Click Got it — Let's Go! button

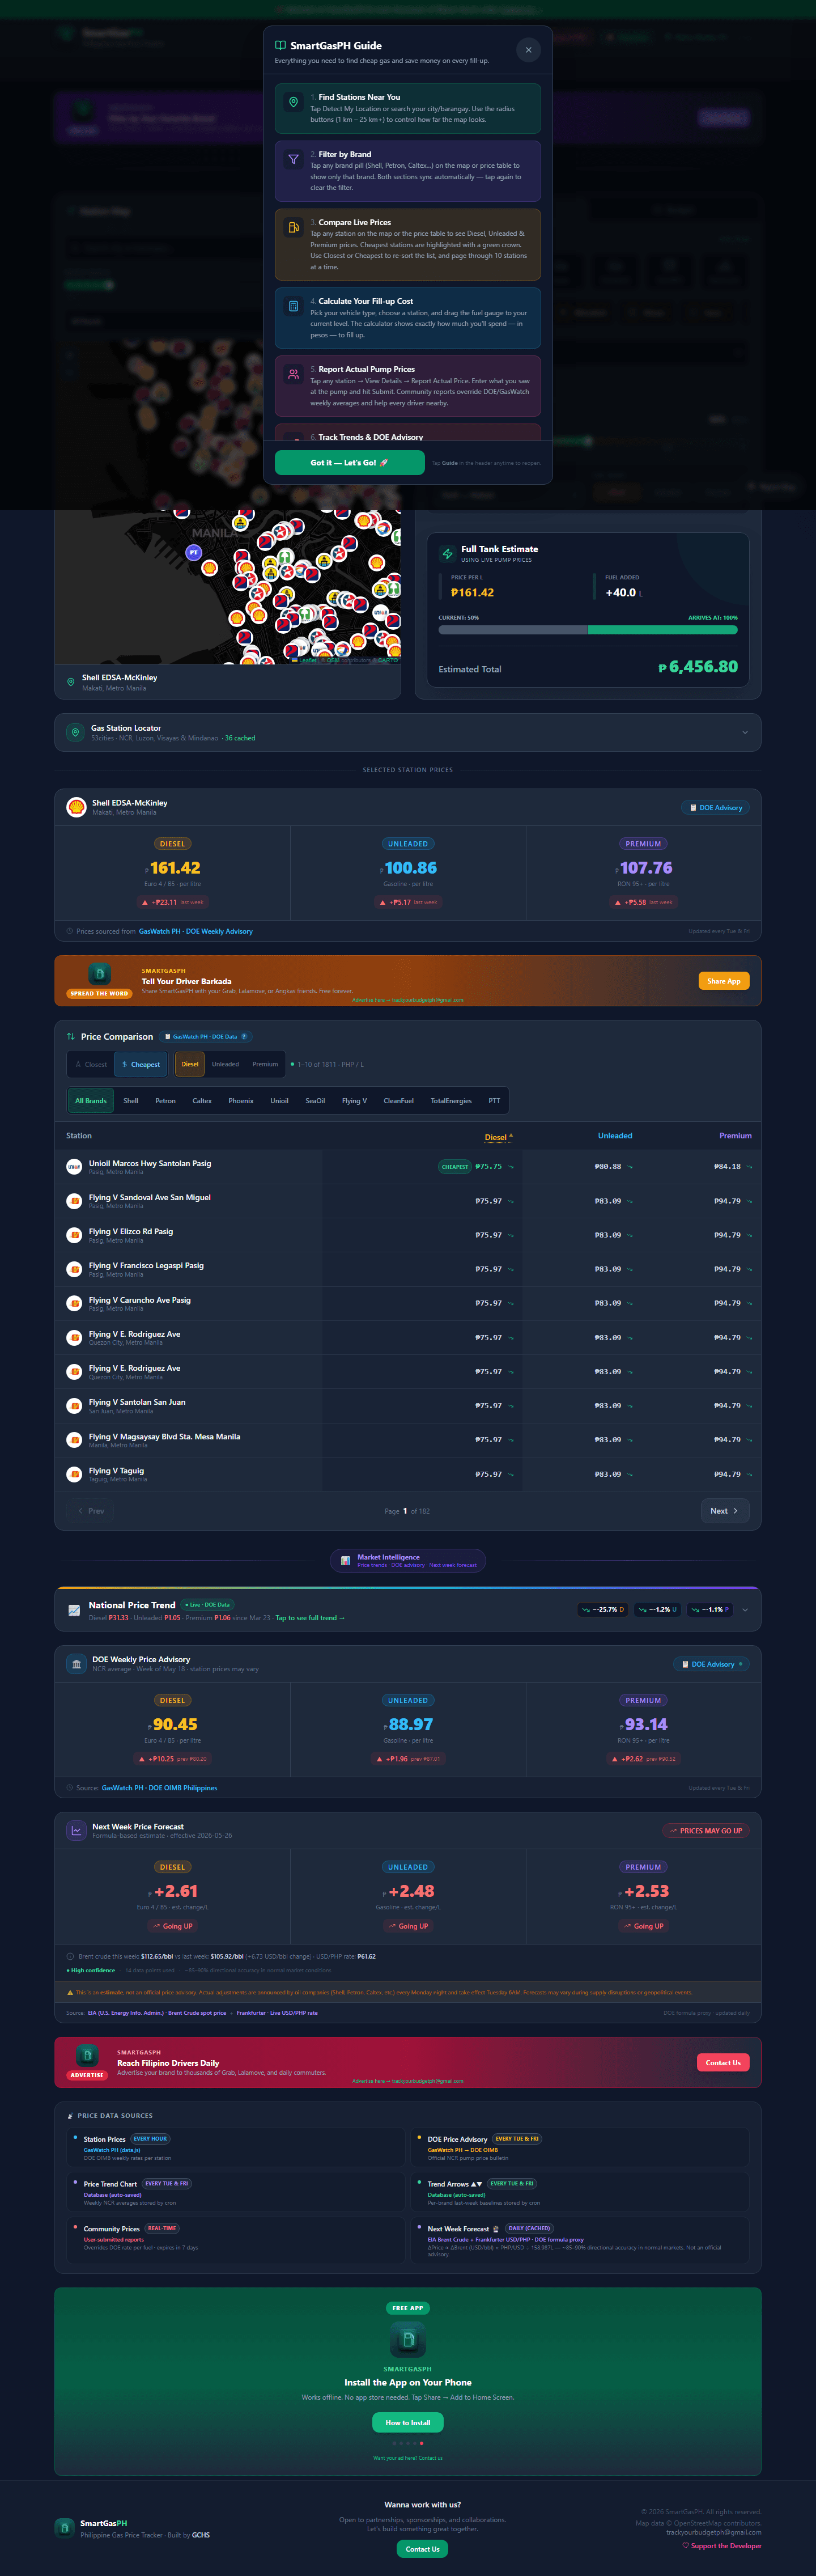click(349, 463)
